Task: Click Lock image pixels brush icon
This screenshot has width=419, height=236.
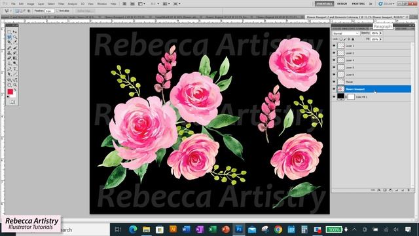Action: (345, 39)
